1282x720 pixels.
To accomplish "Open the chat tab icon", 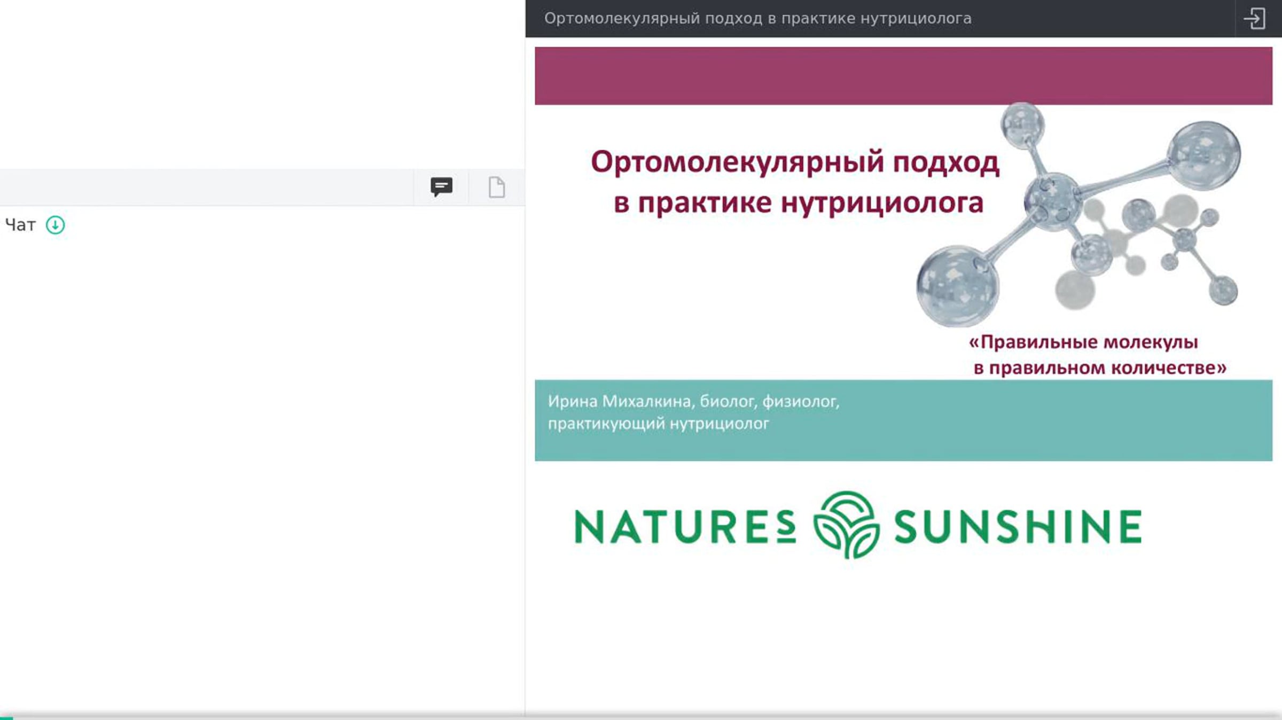I will [441, 187].
